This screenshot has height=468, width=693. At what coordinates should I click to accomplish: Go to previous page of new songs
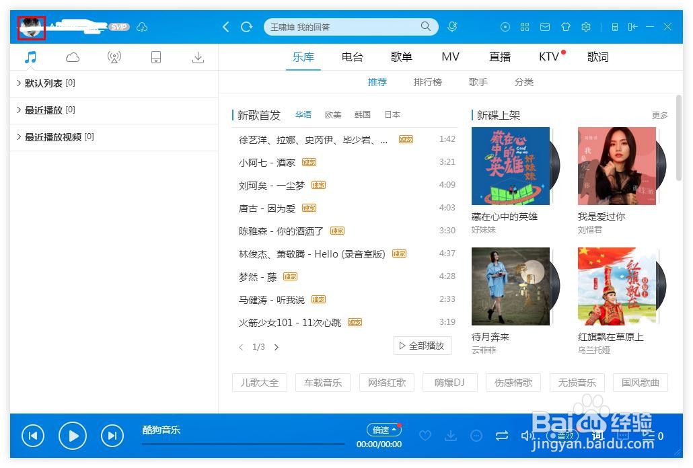[241, 347]
